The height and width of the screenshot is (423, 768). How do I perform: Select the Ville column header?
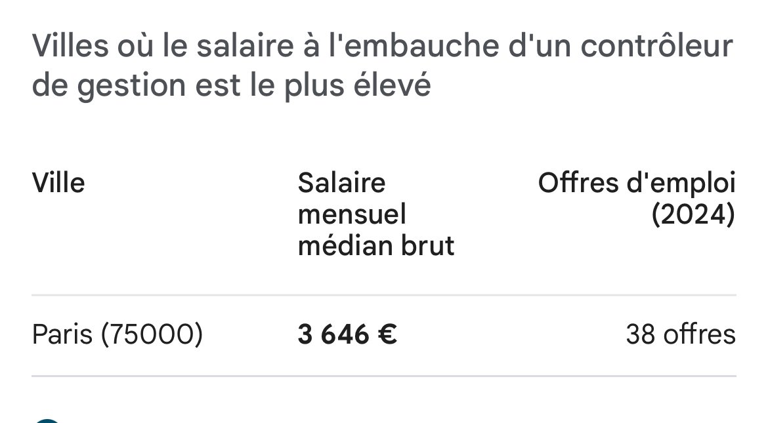tap(58, 183)
